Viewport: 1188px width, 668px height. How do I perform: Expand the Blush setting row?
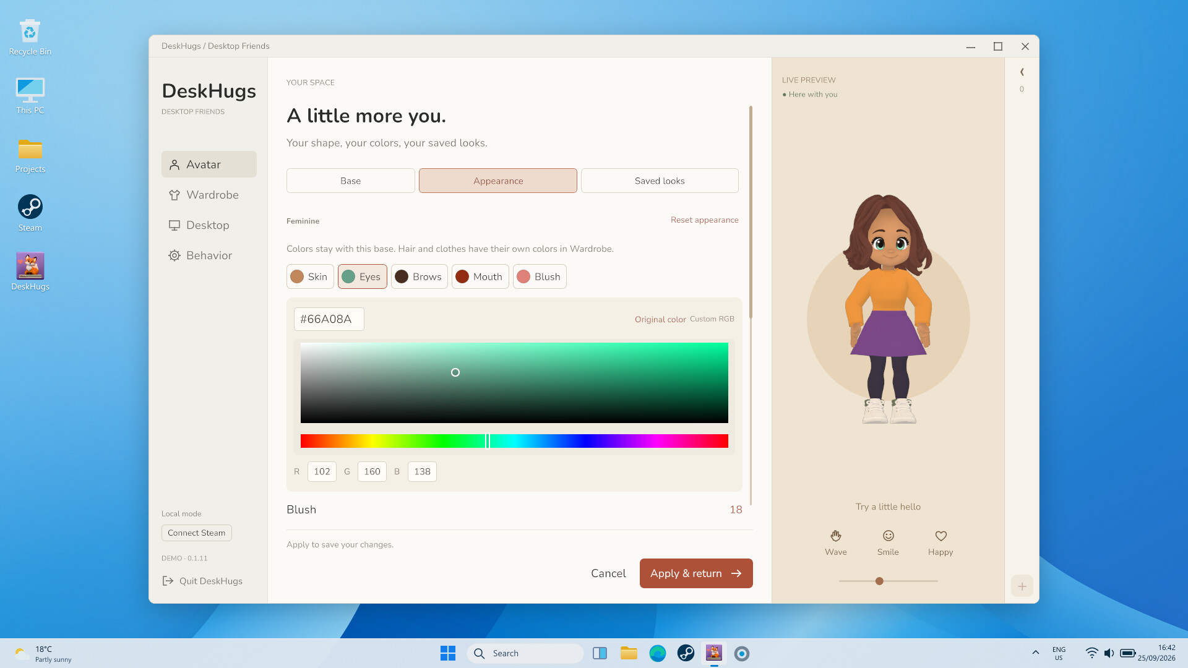click(x=514, y=510)
